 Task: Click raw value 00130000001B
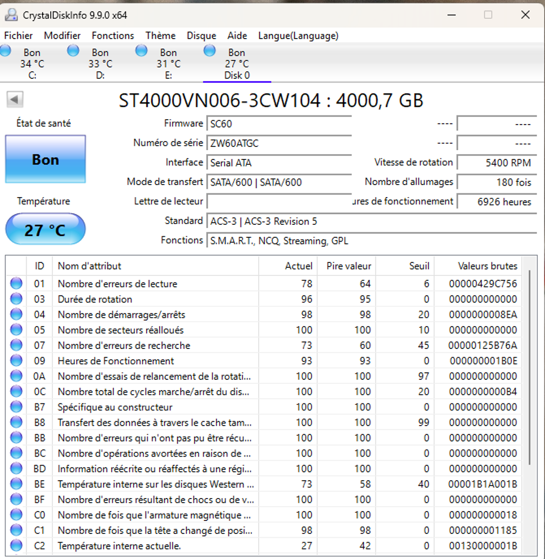[482, 545]
